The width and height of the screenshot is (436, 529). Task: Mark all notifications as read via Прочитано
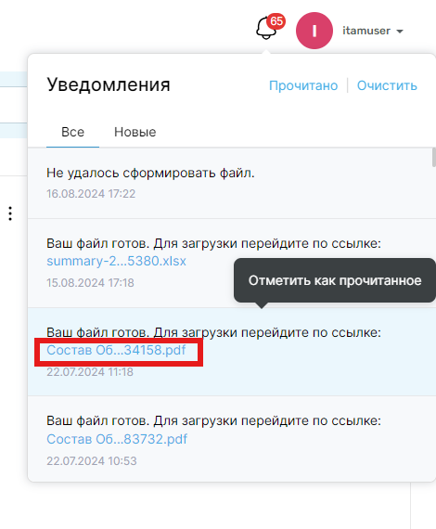(x=303, y=85)
